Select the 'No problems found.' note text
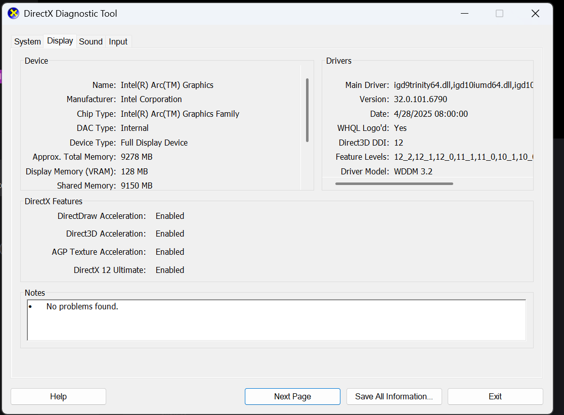The height and width of the screenshot is (415, 564). pos(82,306)
